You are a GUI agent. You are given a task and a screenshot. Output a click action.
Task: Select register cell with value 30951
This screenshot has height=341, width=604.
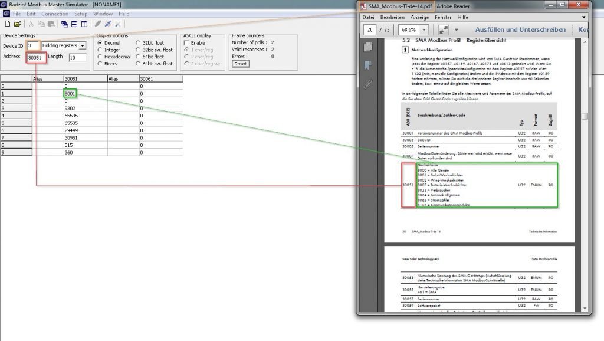point(86,137)
